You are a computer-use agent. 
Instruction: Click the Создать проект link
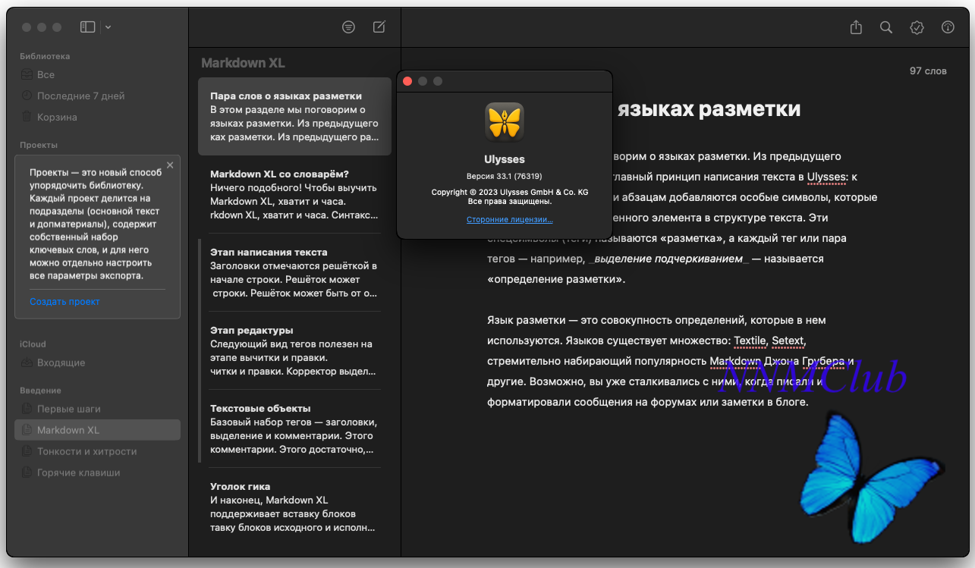coord(65,302)
